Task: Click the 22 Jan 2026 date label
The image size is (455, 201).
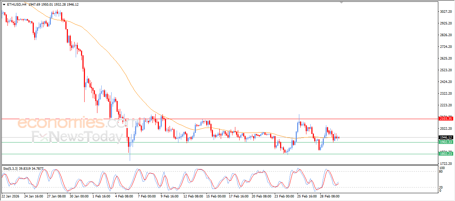Action: click(x=10, y=196)
